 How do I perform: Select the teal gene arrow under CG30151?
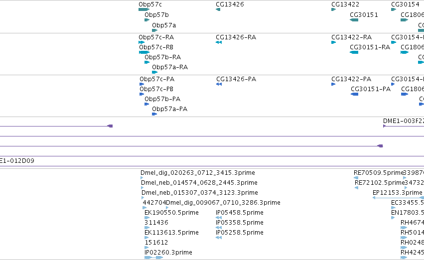pyautogui.click(x=354, y=20)
